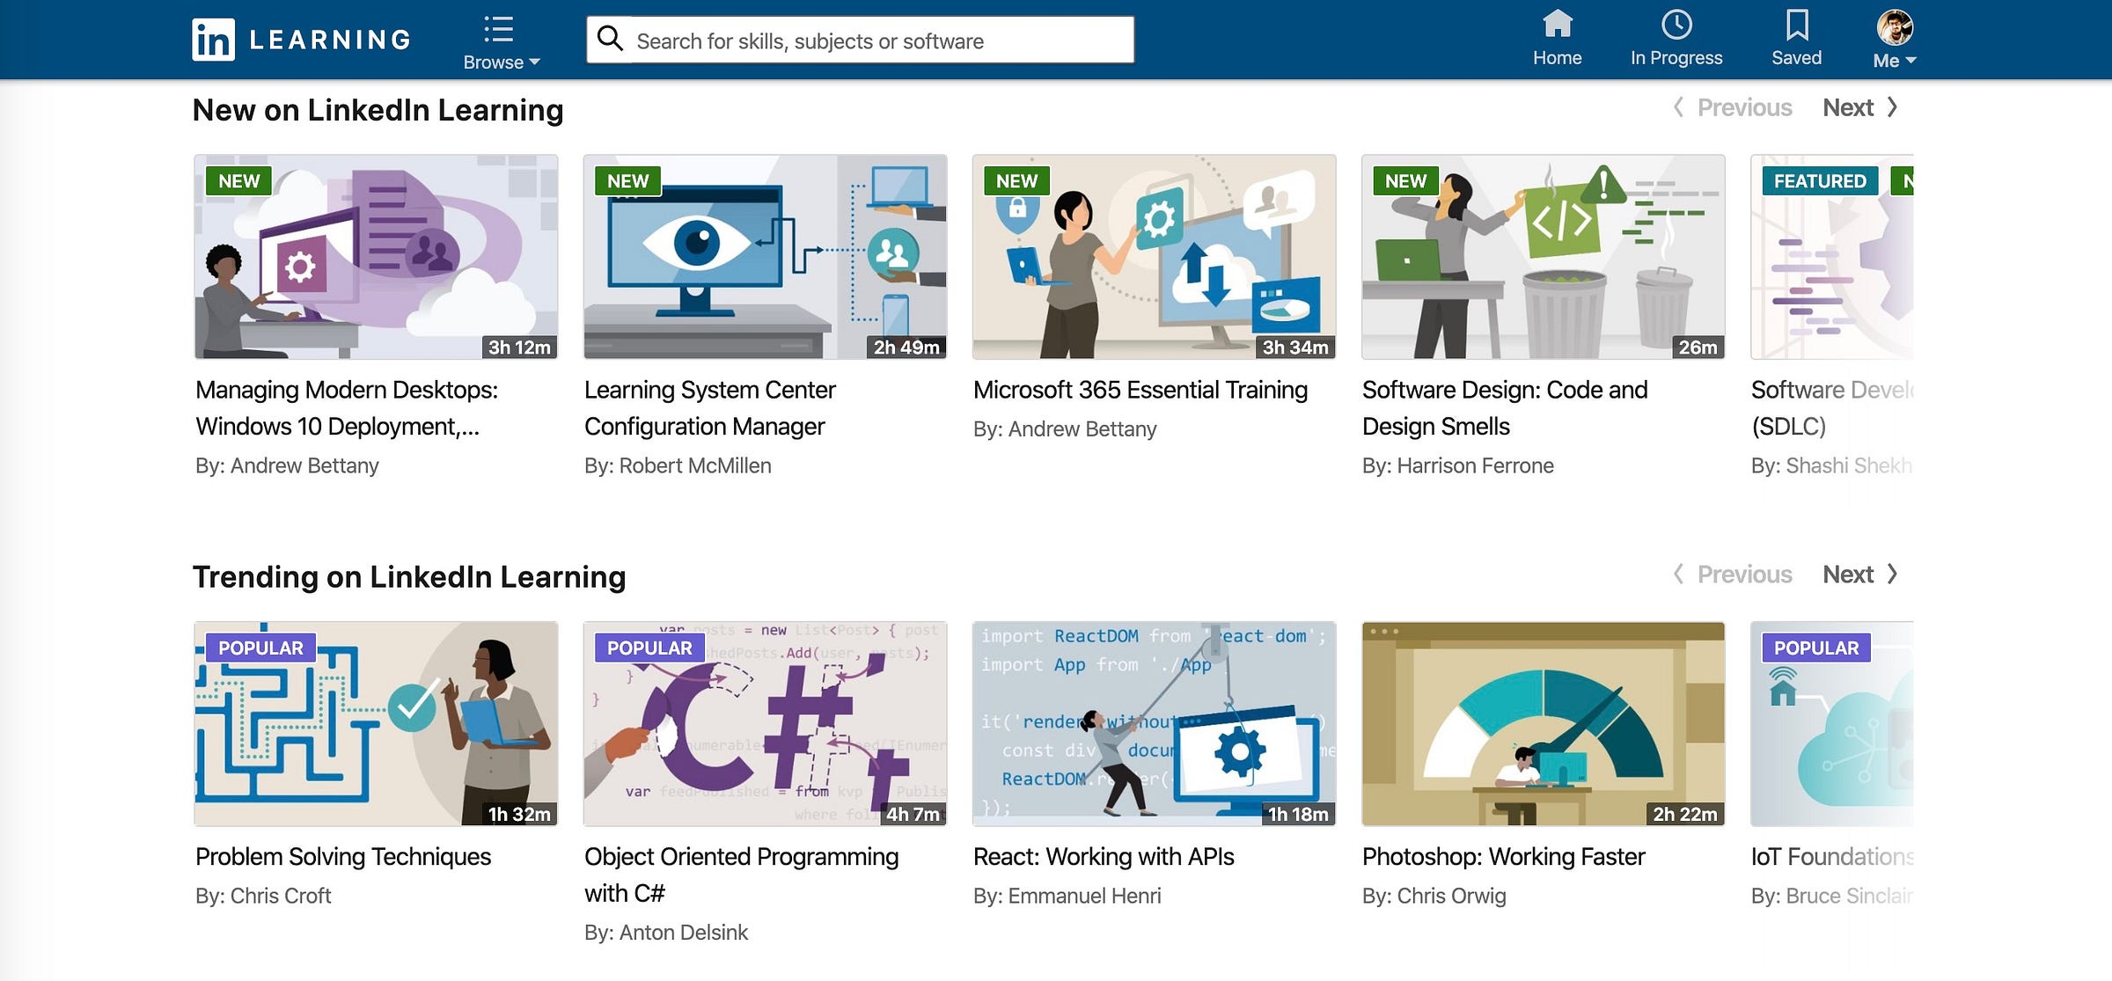The width and height of the screenshot is (2112, 981).
Task: Click POPULAR badge on IoT Foundations
Action: point(1816,648)
